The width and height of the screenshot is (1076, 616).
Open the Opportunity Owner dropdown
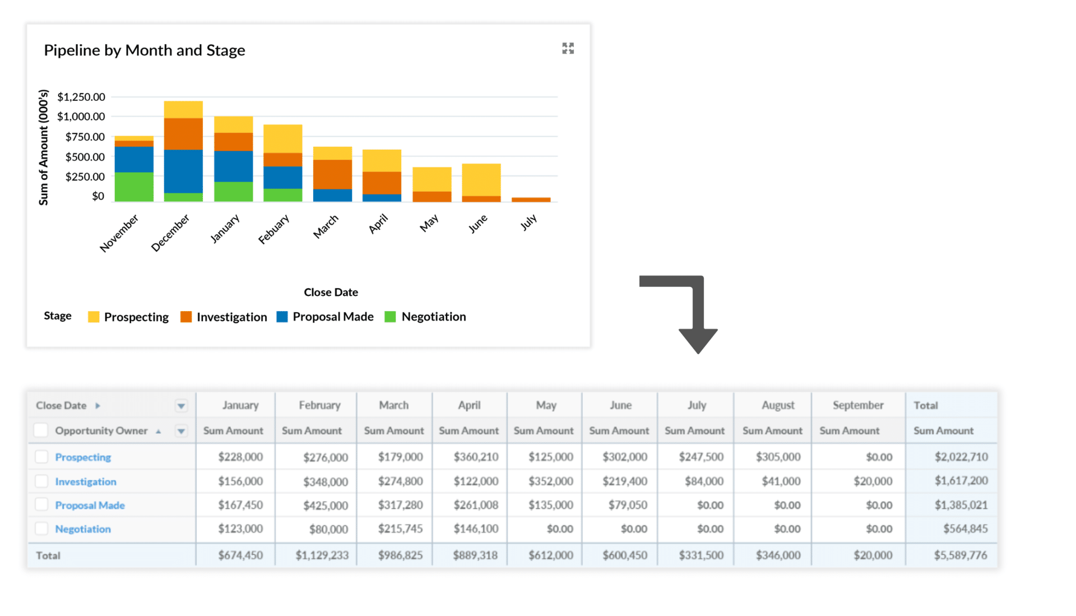180,431
